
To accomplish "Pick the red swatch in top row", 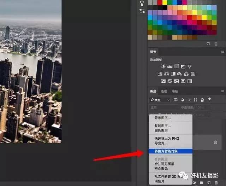I will [x=160, y=2].
